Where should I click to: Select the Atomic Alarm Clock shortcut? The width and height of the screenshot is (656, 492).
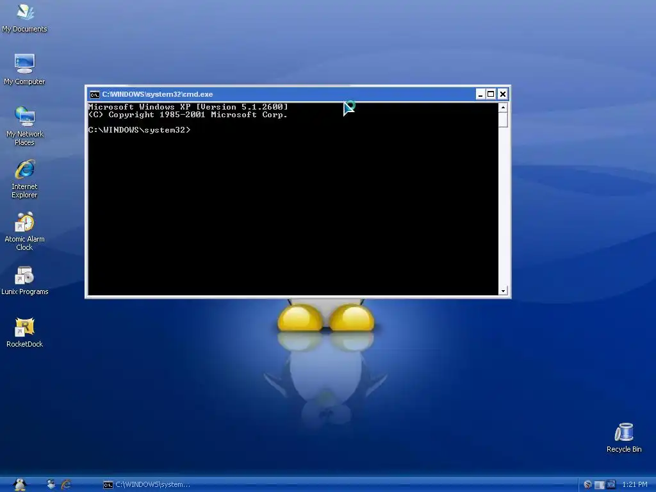[x=25, y=231]
